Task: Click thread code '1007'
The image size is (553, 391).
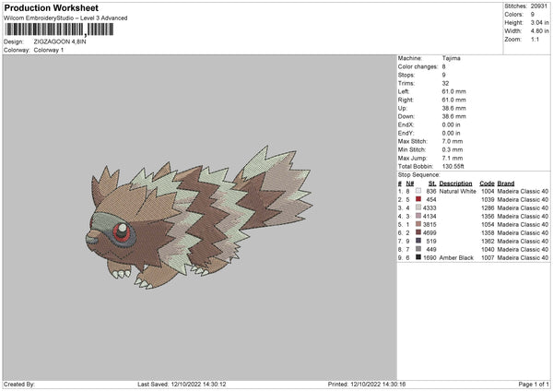Action: [x=488, y=257]
